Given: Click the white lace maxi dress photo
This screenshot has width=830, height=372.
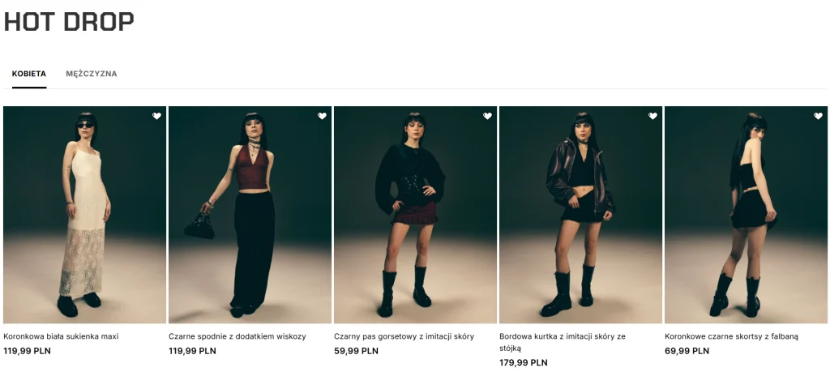Looking at the screenshot, I should [84, 215].
